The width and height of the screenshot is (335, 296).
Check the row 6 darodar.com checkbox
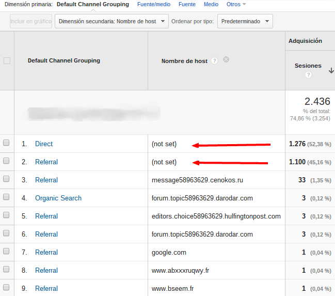(6, 233)
